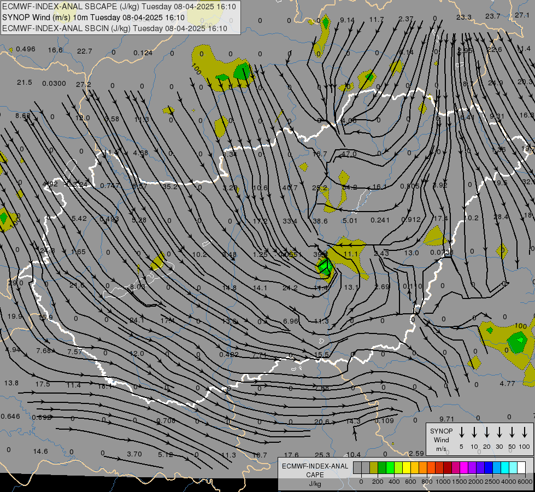
Task: Click the '27.1' value in the top right corner
Action: point(522,15)
